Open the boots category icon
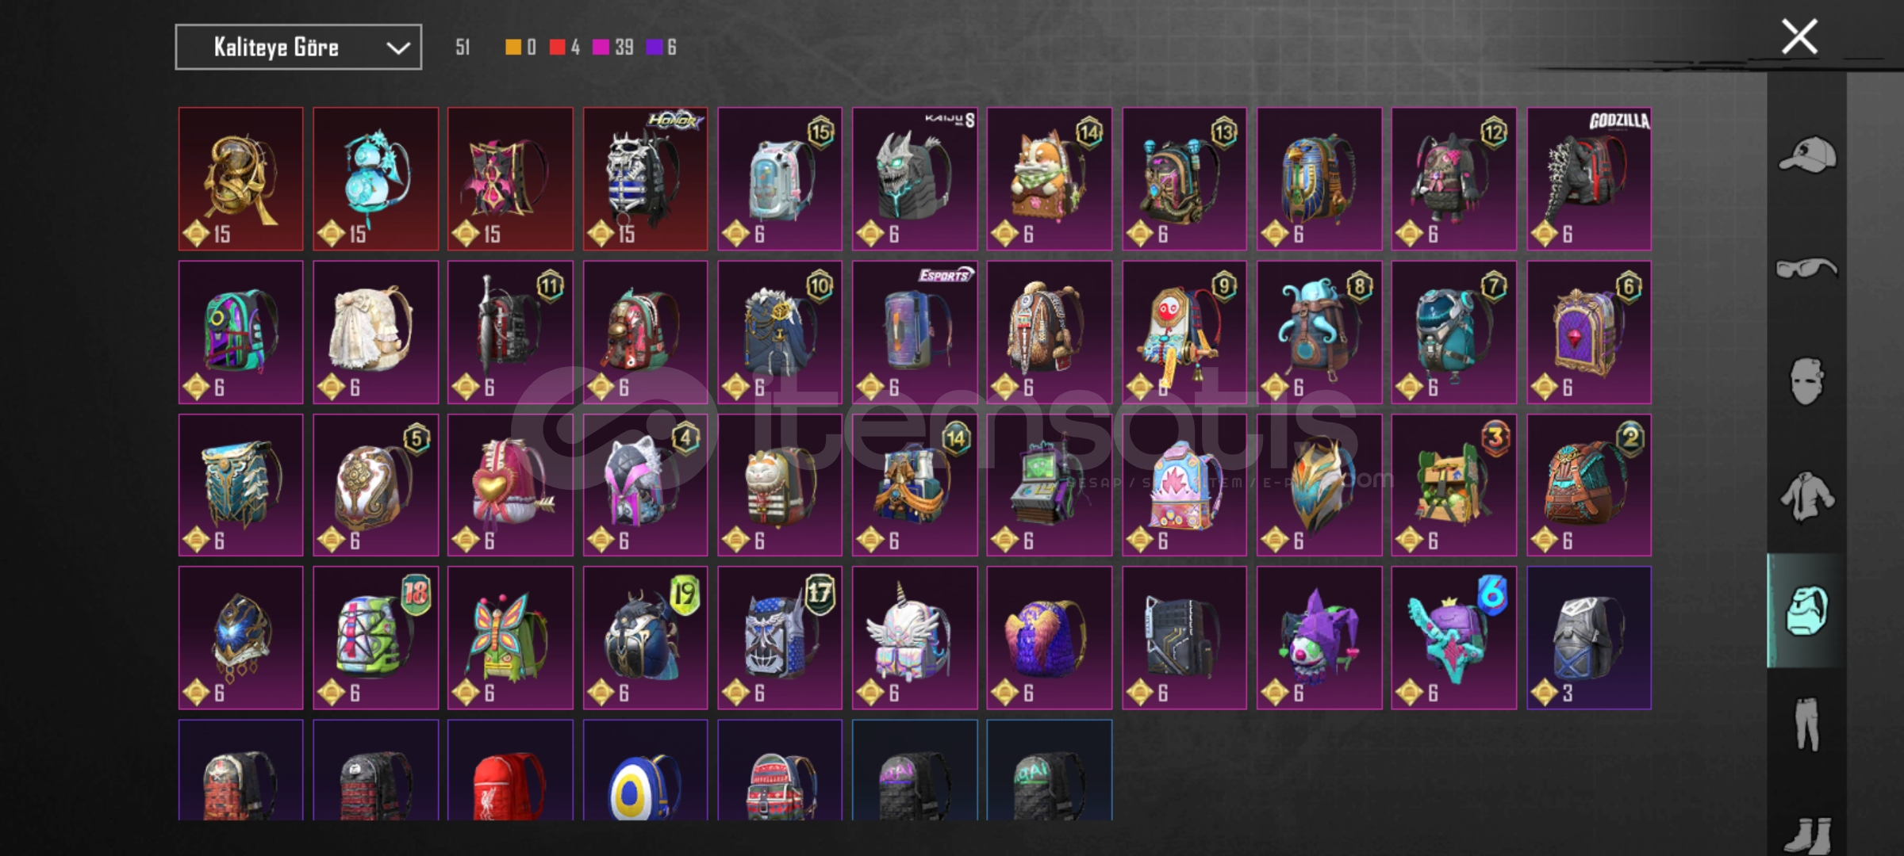Screen dimensions: 1904x856 1807,834
